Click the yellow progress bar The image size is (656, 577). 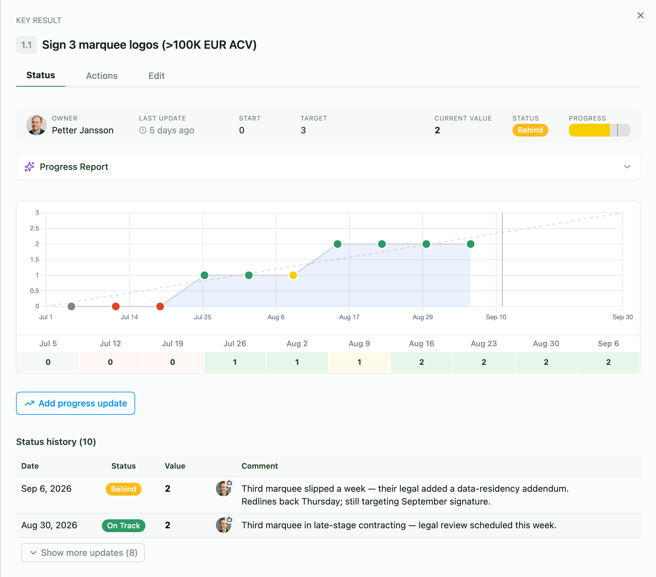pyautogui.click(x=599, y=130)
